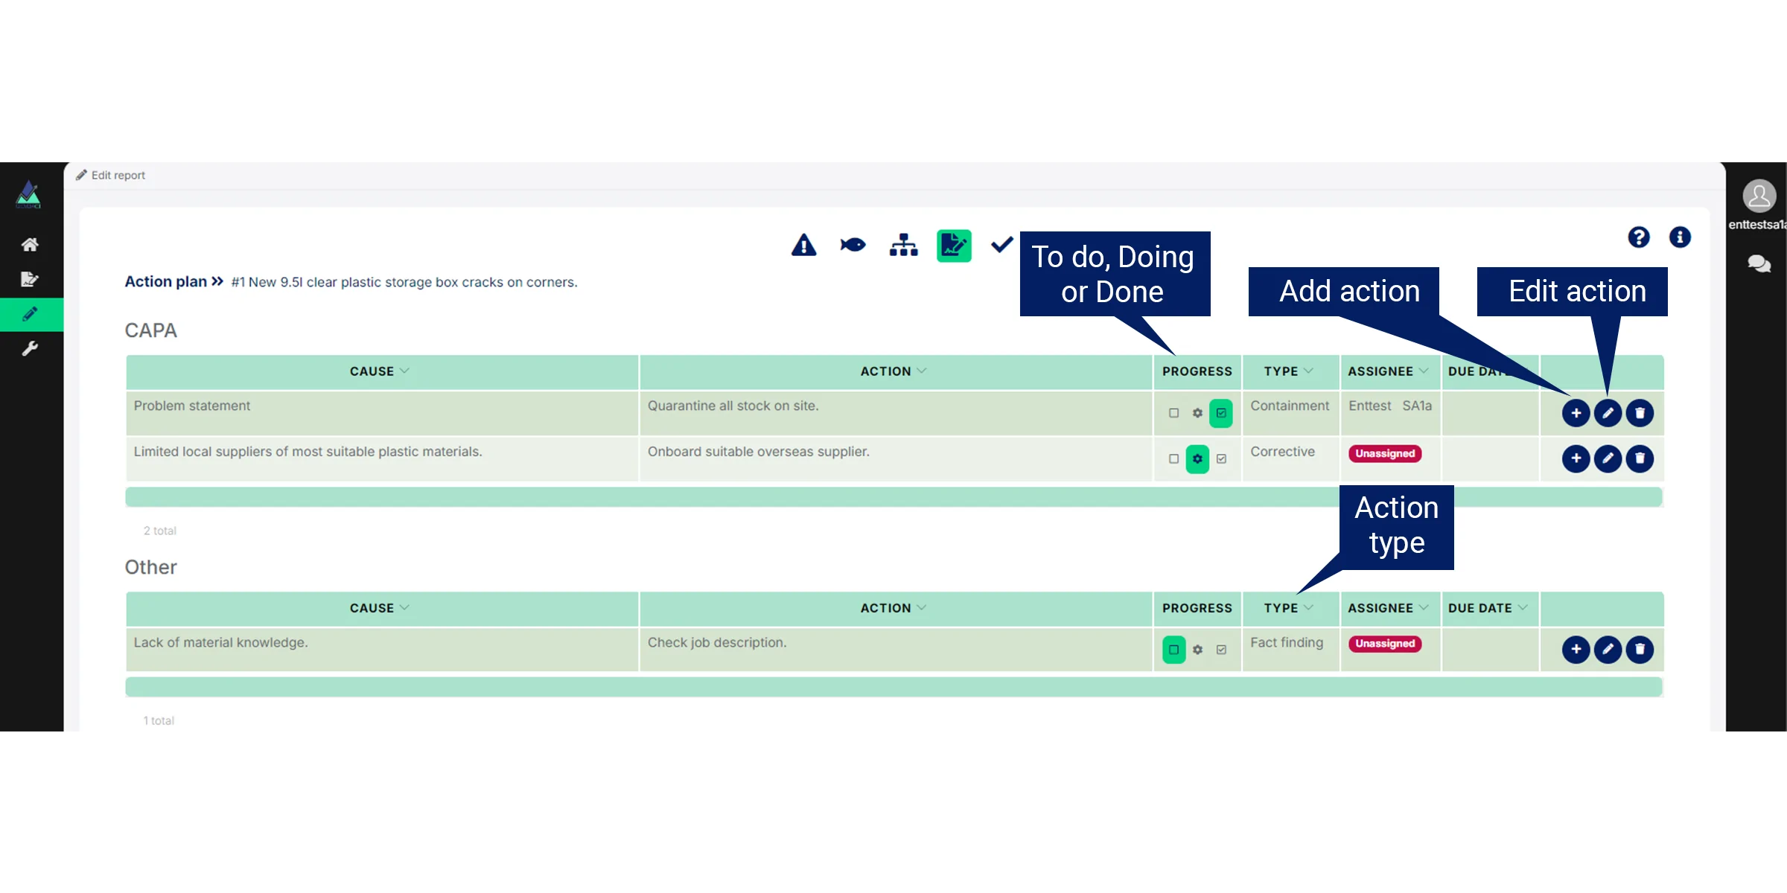Edit the Onboard overseas supplier action
This screenshot has height=893, width=1787.
click(1608, 458)
